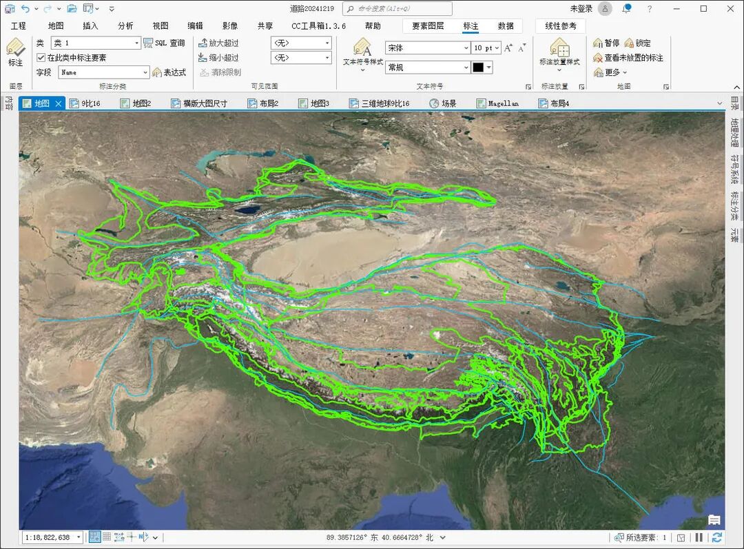Toggle 在此类中标注要素 checkbox

tap(41, 57)
